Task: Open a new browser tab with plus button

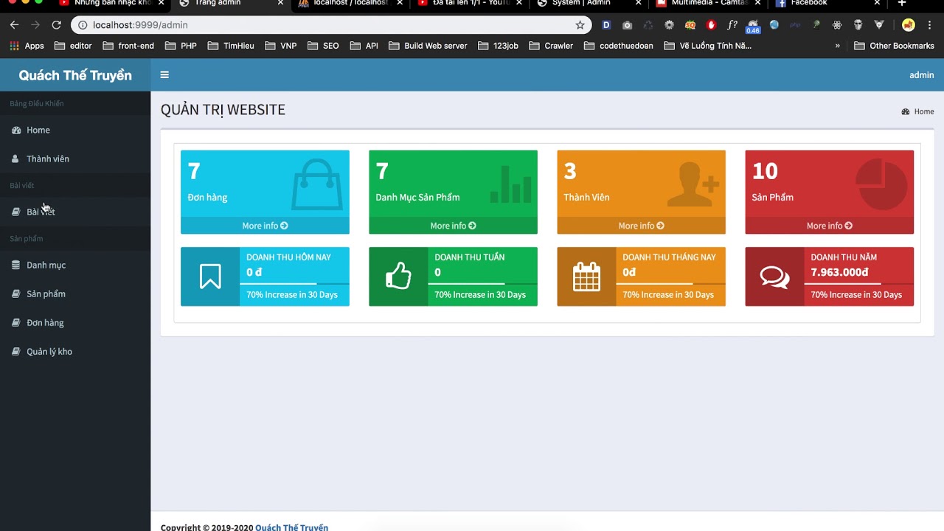Action: (901, 3)
